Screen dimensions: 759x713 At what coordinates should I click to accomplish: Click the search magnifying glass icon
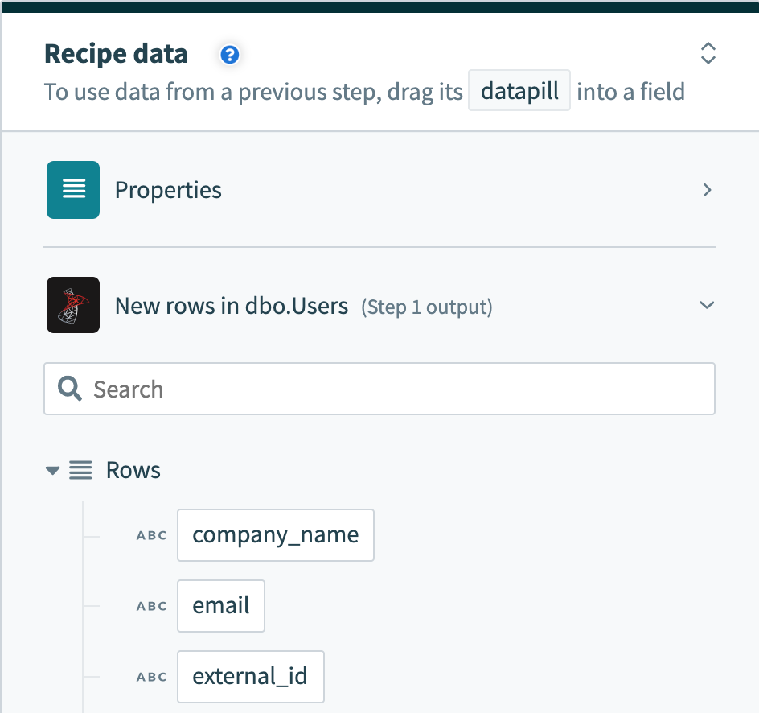point(69,389)
